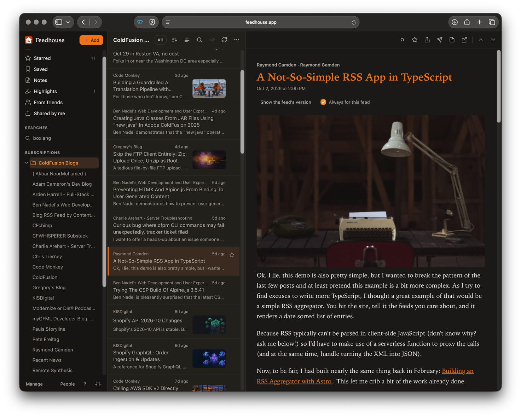This screenshot has height=417, width=521.
Task: Click Show the feed's version
Action: point(286,102)
